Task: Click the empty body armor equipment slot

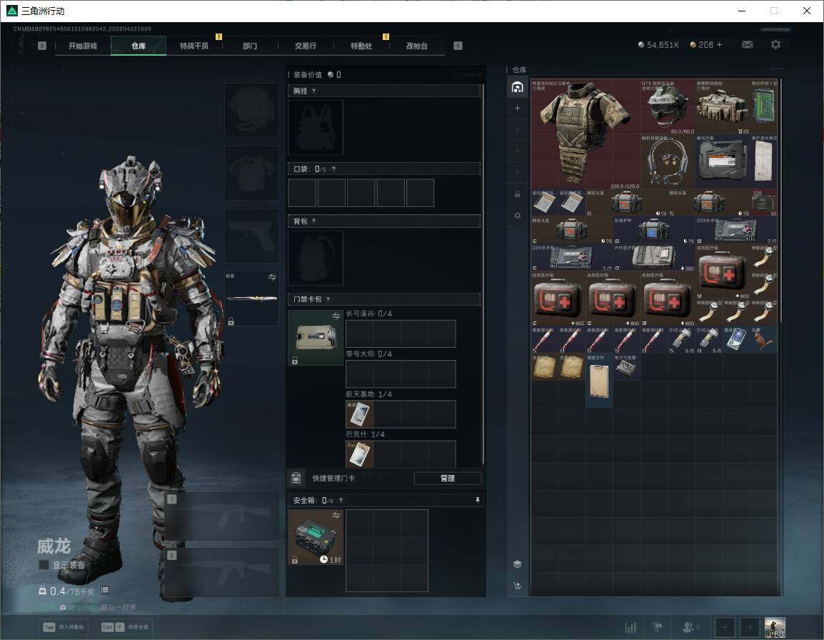Action: [x=252, y=173]
